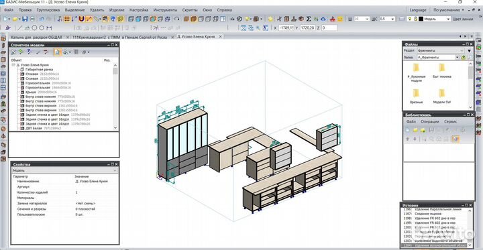Switch to the Капынь для раскроя ОБЩАЯ tab
This screenshot has height=250, width=483.
tap(37, 37)
